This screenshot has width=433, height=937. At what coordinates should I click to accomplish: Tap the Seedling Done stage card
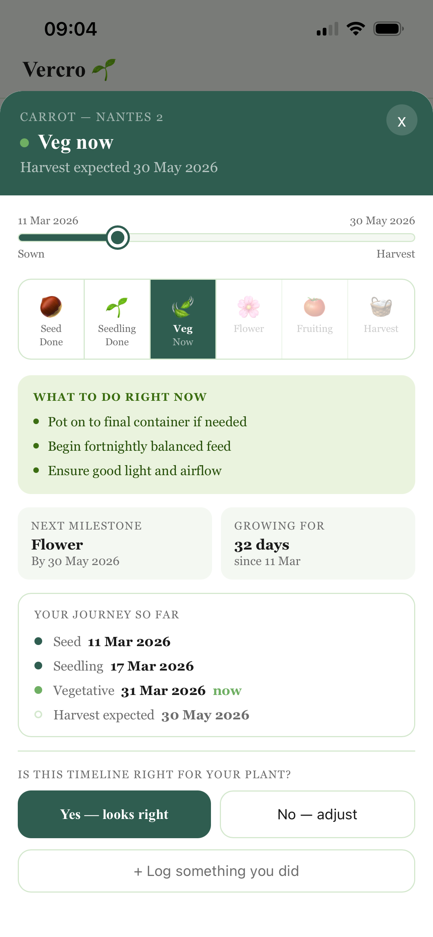click(117, 319)
